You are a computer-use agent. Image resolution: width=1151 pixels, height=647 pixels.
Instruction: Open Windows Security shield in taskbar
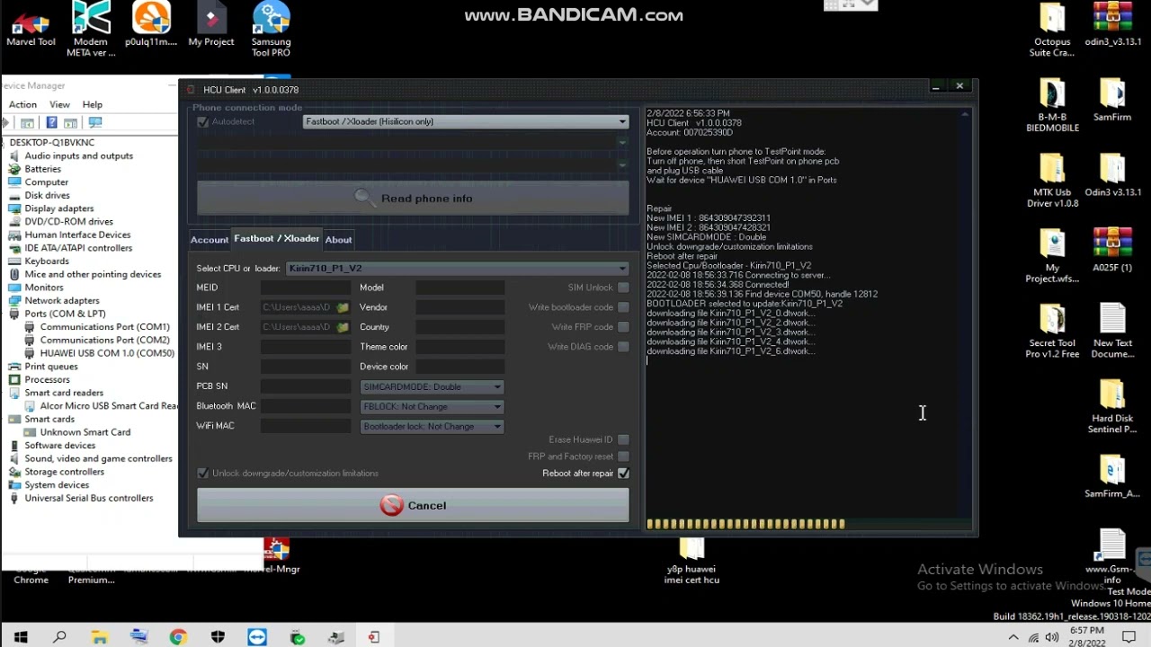coord(218,637)
